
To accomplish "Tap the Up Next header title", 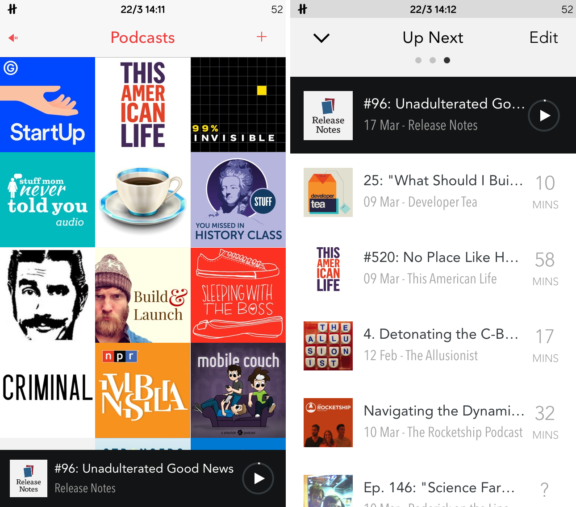I will click(x=433, y=37).
